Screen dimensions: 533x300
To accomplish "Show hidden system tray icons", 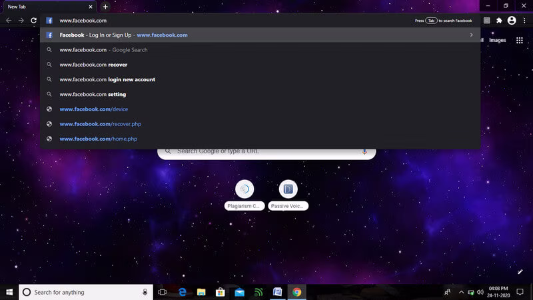I will click(x=461, y=292).
